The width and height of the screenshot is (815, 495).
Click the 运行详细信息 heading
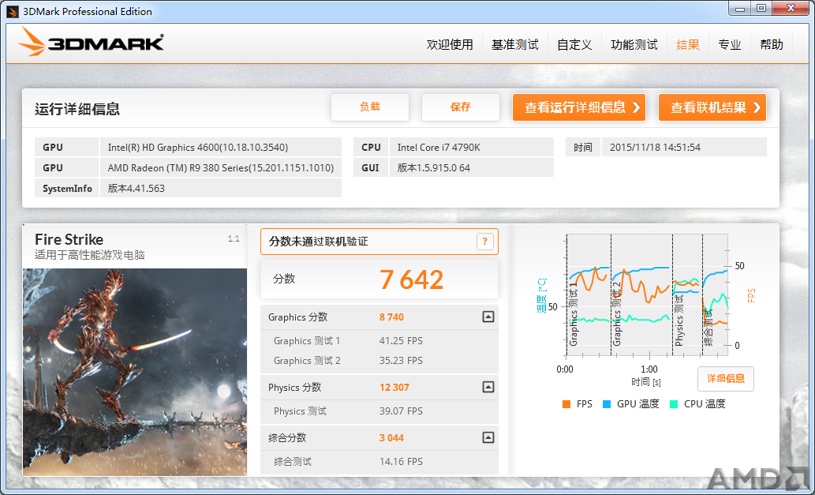[77, 109]
